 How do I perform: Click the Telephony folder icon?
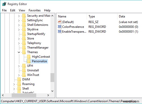pyautogui.click(x=24, y=43)
